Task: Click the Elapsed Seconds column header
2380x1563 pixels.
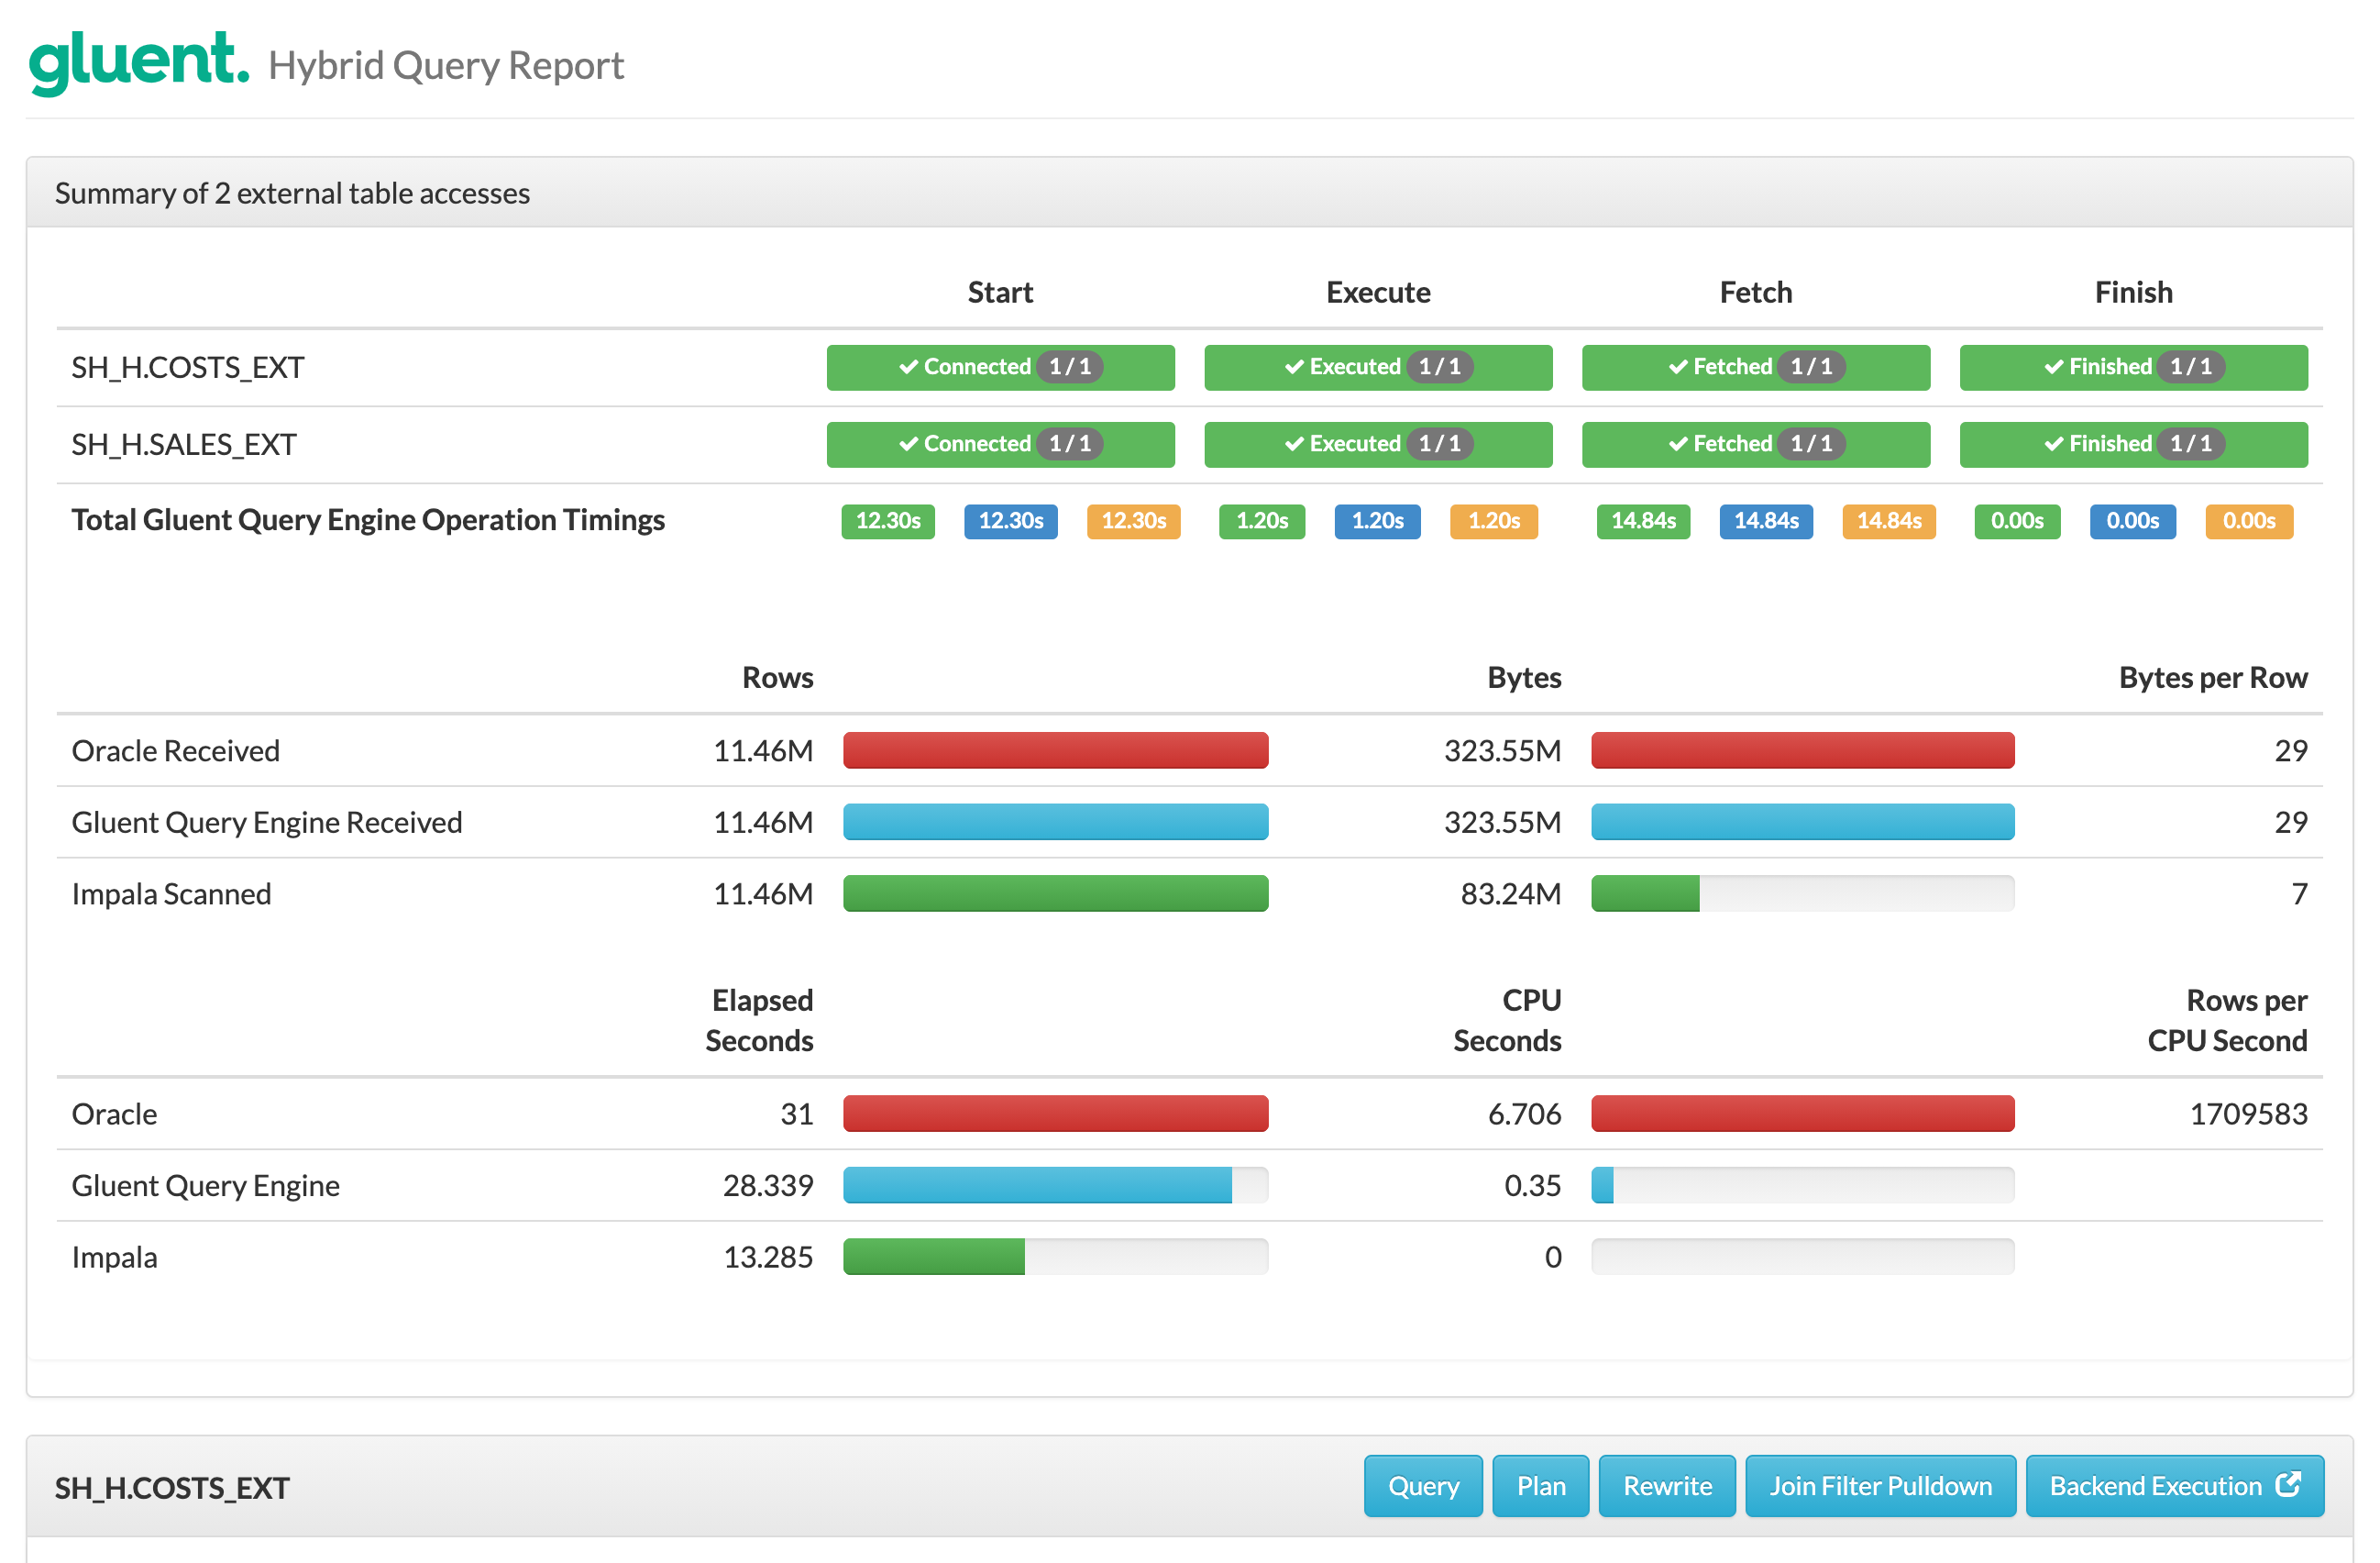Action: pyautogui.click(x=760, y=1021)
